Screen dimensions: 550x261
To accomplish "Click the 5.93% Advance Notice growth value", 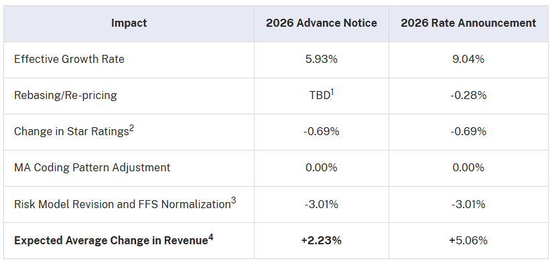I will pyautogui.click(x=322, y=59).
